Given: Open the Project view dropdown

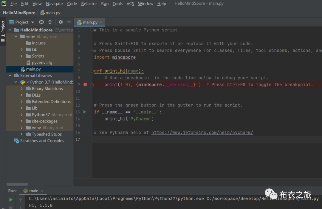Looking at the screenshot, I should [x=32, y=22].
